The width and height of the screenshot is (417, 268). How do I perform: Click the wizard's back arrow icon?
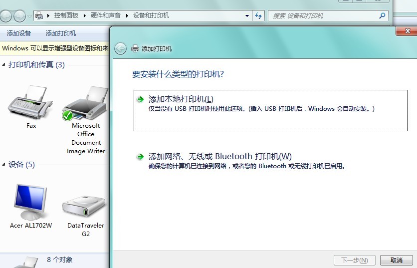[x=121, y=49]
